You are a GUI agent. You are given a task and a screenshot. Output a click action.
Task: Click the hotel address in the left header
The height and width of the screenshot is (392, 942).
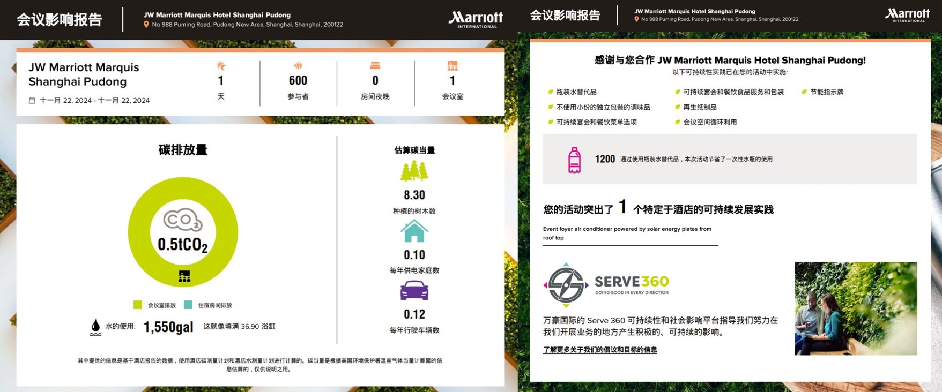(x=247, y=25)
